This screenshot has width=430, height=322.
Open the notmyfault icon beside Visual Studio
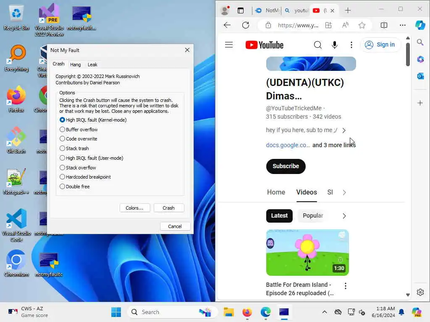click(81, 18)
